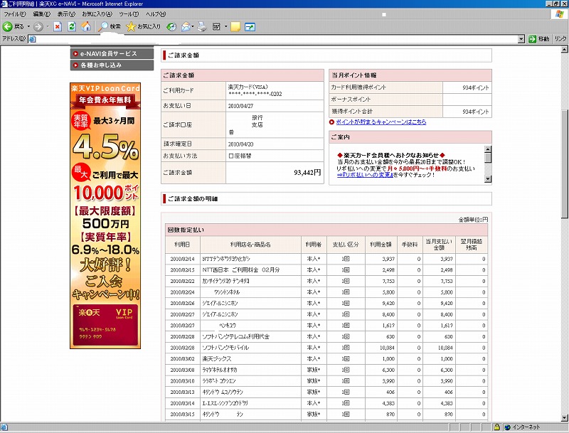Go to the Home page icon
Screen dimensions: 569x433
coord(86,26)
